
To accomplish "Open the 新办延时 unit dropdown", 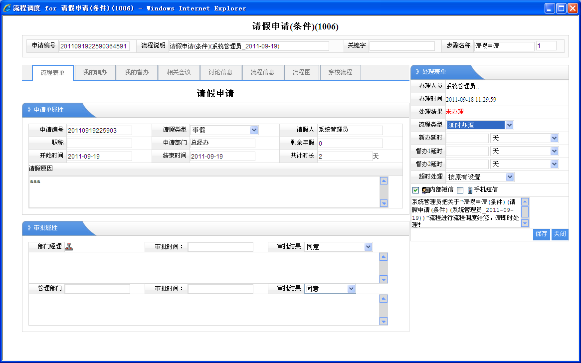I will [554, 138].
